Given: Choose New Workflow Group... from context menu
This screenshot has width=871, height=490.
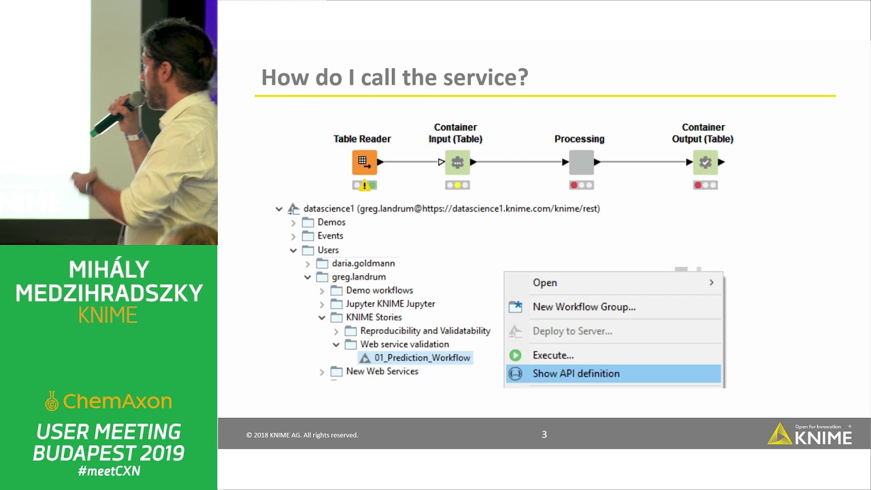Looking at the screenshot, I should (613, 307).
